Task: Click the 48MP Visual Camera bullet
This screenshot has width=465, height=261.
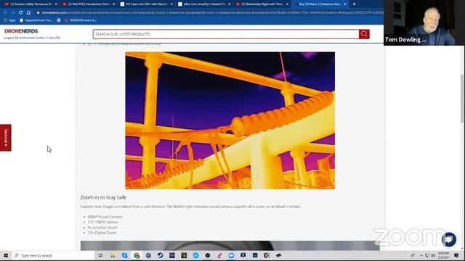Action: coord(105,217)
